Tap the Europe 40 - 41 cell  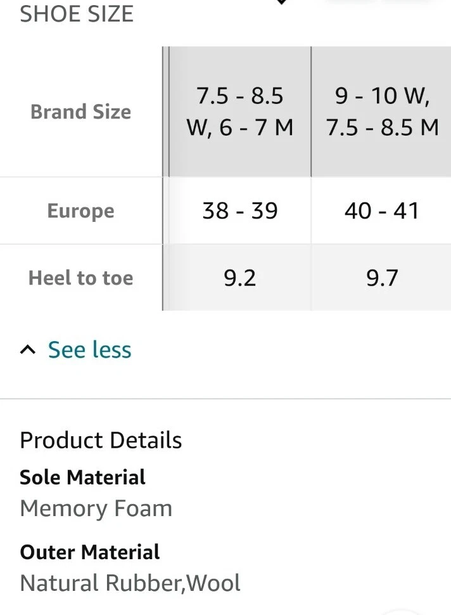pyautogui.click(x=382, y=210)
